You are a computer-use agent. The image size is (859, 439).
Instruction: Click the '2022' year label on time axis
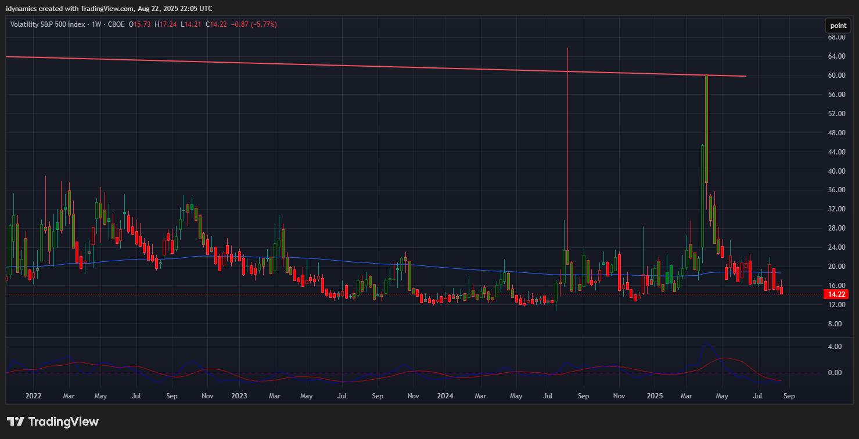[x=34, y=396]
